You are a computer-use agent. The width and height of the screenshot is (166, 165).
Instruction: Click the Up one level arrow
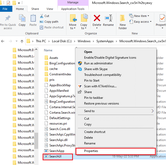[x=22, y=41]
